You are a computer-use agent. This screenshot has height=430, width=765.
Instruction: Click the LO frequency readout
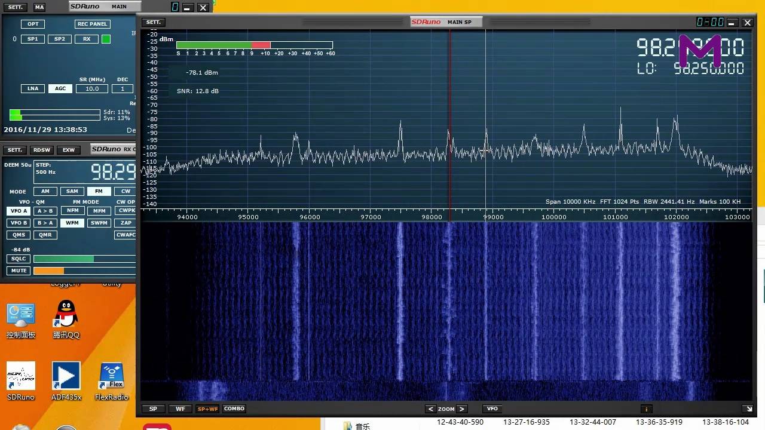(x=690, y=69)
